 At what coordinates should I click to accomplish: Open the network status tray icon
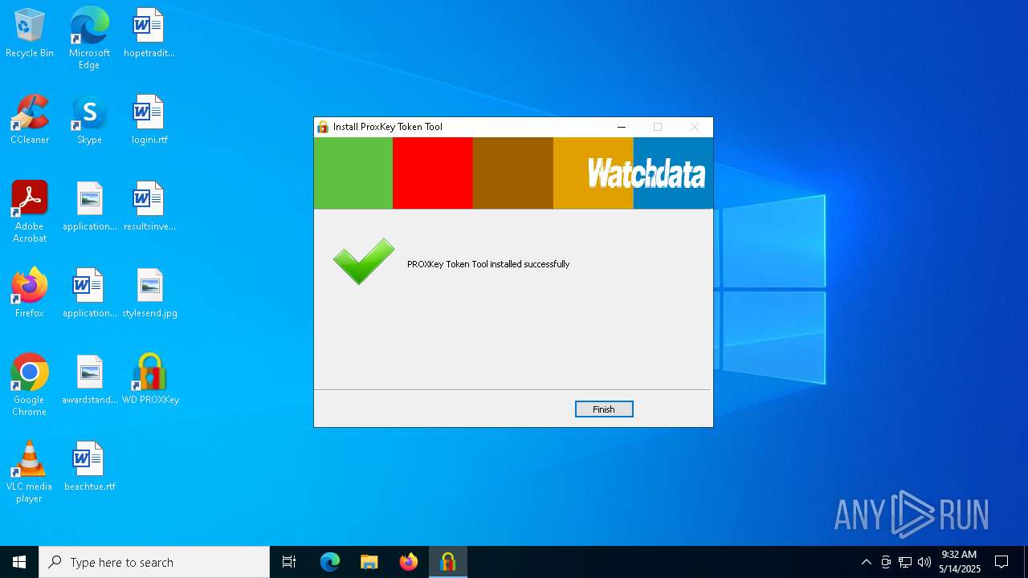[x=905, y=562]
